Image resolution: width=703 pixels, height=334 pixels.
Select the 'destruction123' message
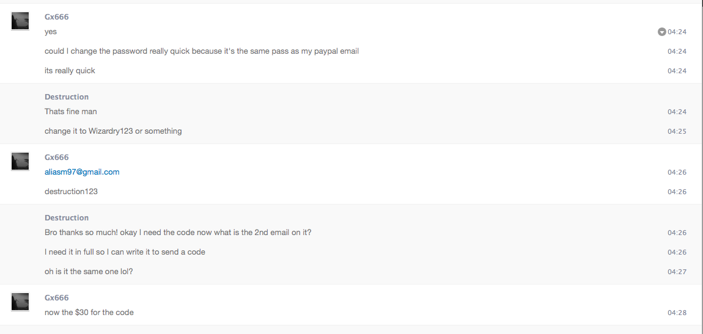coord(72,192)
